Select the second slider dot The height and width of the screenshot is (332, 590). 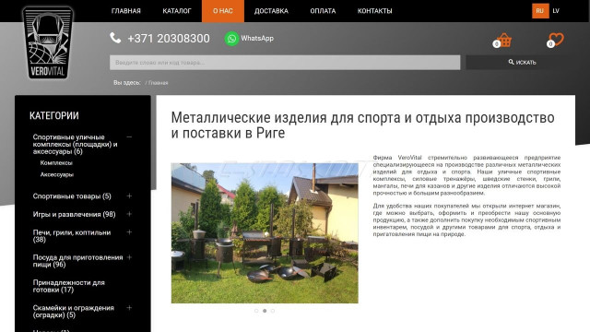(265, 311)
